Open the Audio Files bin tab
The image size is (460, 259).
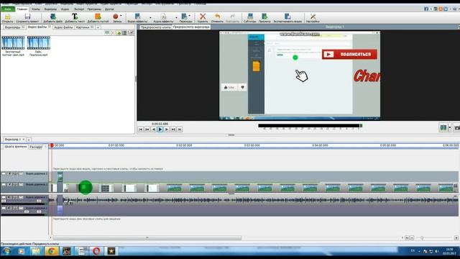click(63, 27)
